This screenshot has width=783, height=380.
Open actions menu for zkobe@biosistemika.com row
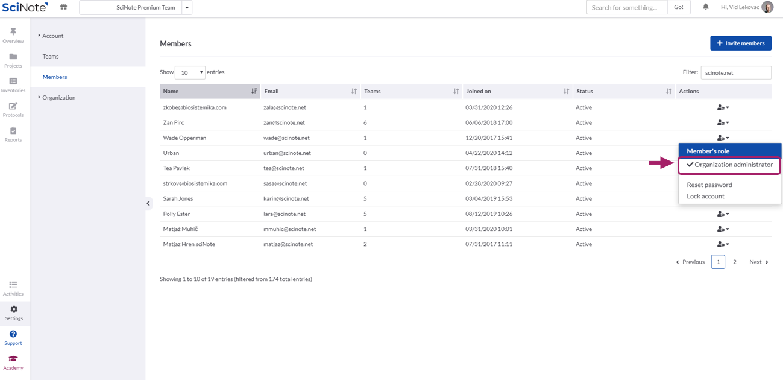coord(723,107)
